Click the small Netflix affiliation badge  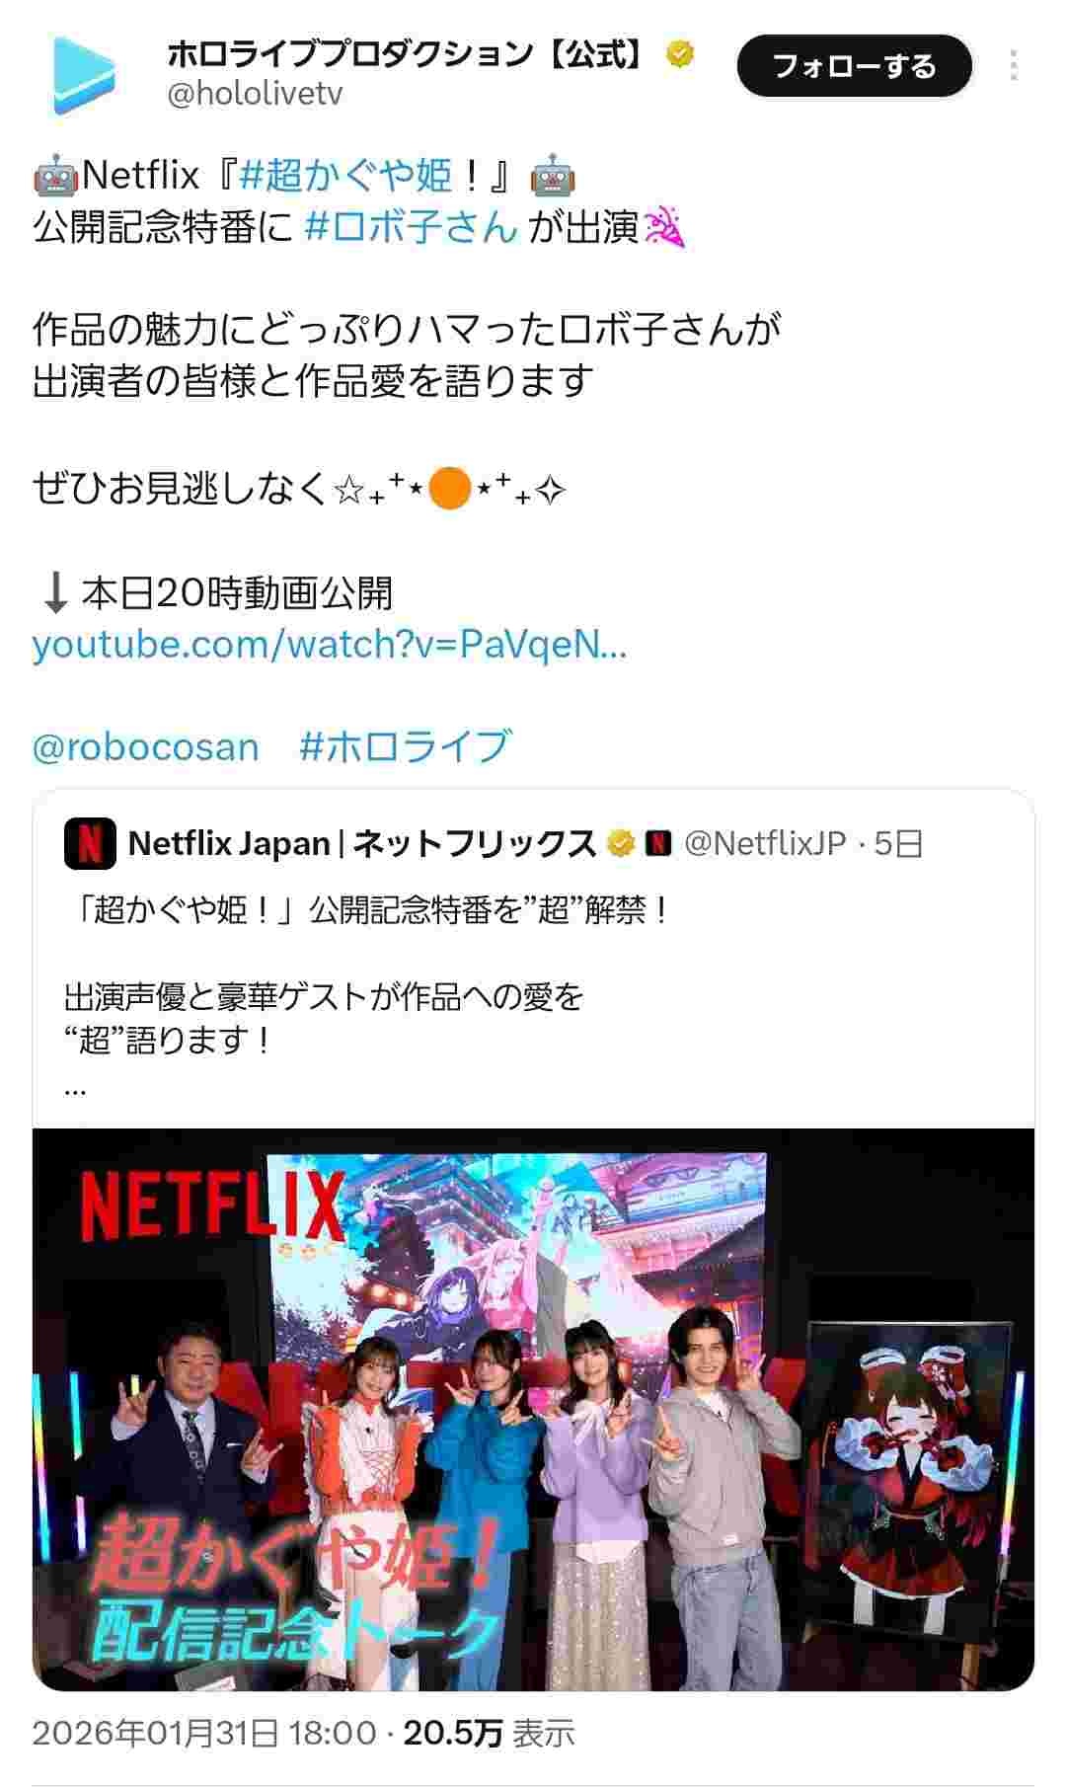(658, 843)
